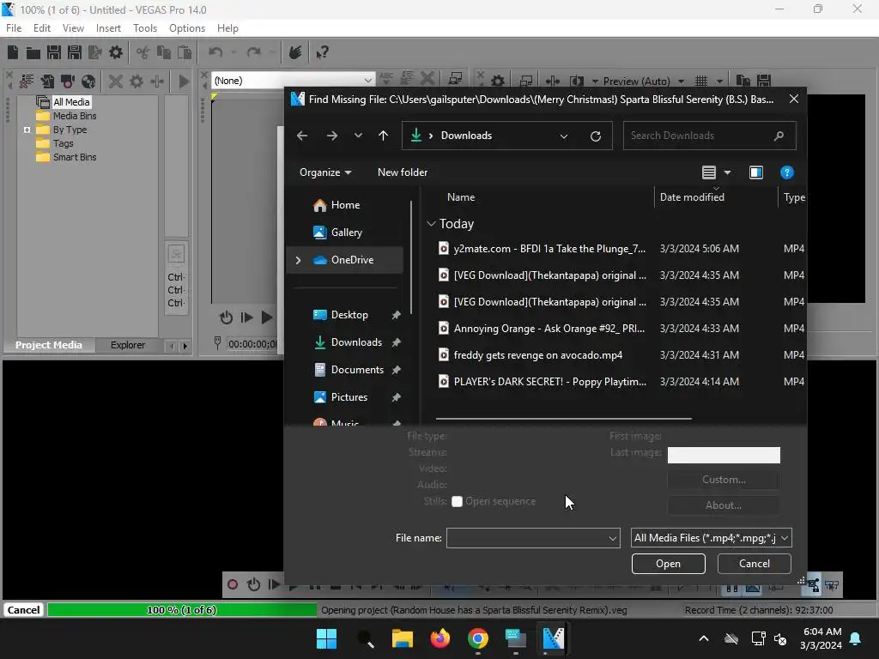Click Start Preview play icon in Project Media
Viewport: 879px width, 659px height.
(x=184, y=82)
